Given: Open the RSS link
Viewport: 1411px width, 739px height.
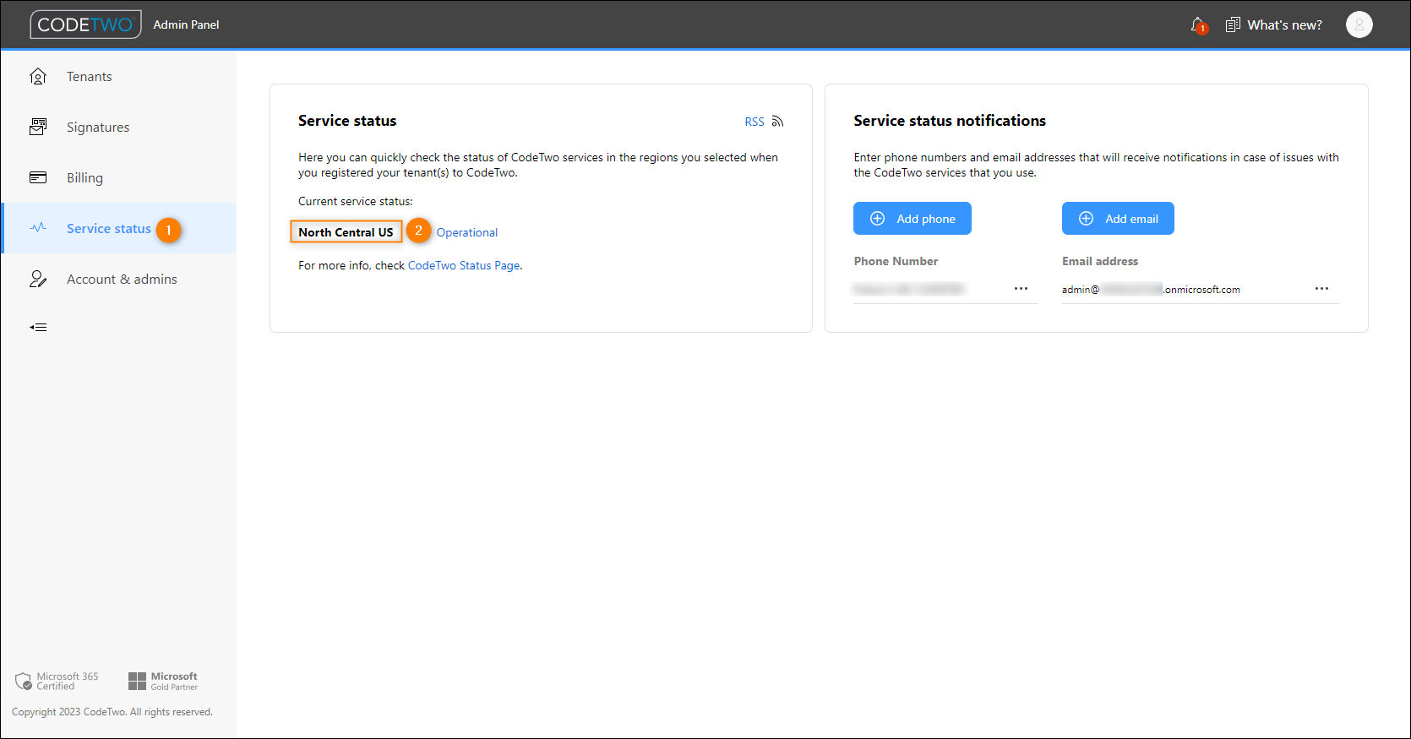Looking at the screenshot, I should point(755,122).
